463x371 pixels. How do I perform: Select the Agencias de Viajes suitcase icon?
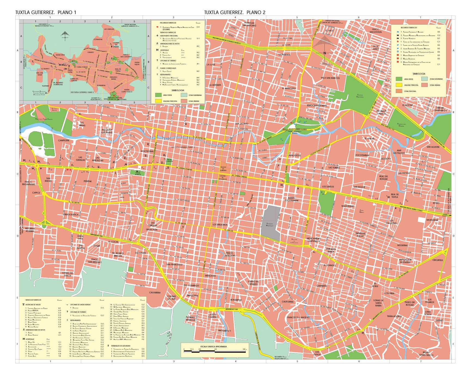coord(23,304)
